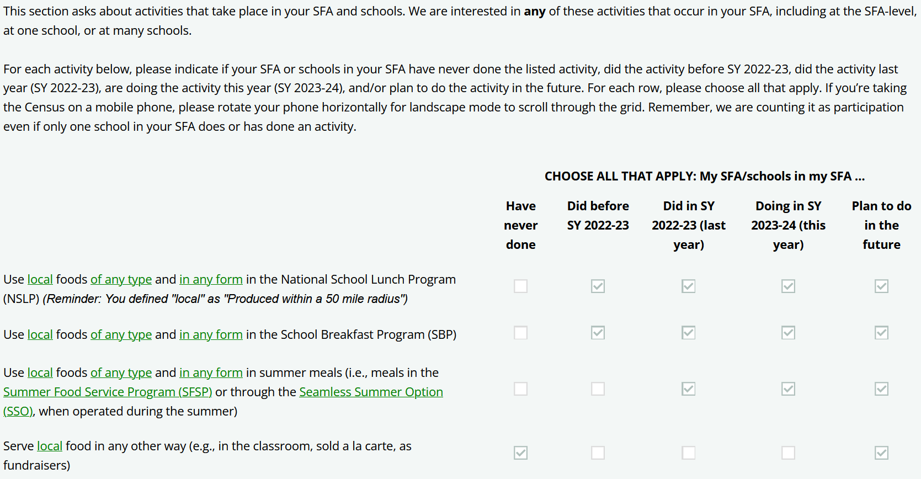Uncheck 'Doing in SY 2023-24' for NSLP row
921x479 pixels.
click(788, 286)
